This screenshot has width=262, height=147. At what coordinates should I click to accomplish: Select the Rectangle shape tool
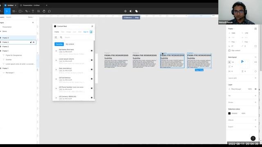pos(20,11)
